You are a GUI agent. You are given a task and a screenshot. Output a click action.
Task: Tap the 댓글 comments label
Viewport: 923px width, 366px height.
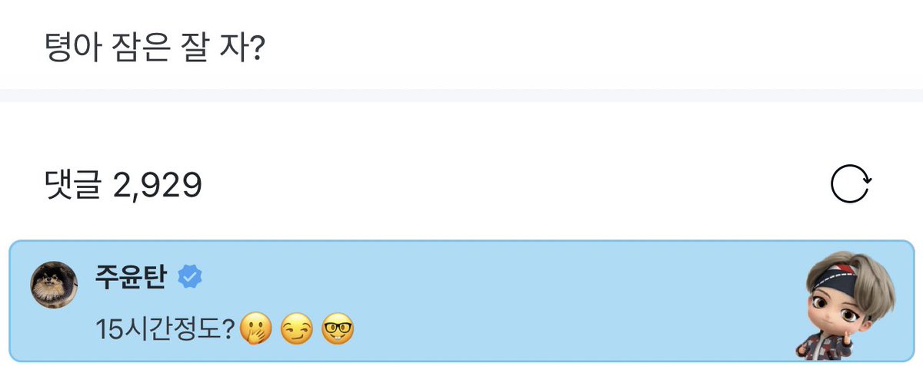tap(72, 185)
